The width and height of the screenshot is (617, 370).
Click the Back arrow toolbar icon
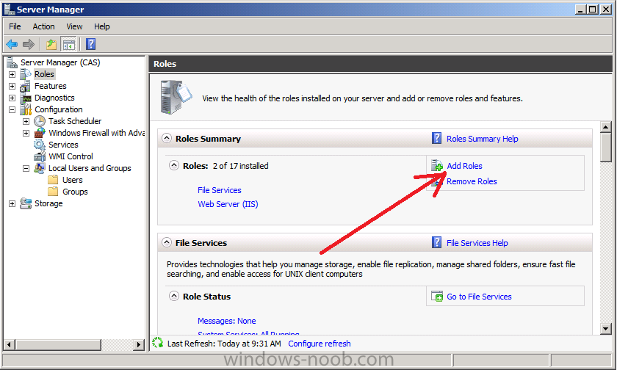pyautogui.click(x=12, y=45)
